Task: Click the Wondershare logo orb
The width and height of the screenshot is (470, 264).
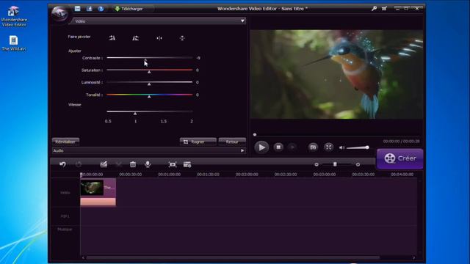Action: (x=59, y=13)
